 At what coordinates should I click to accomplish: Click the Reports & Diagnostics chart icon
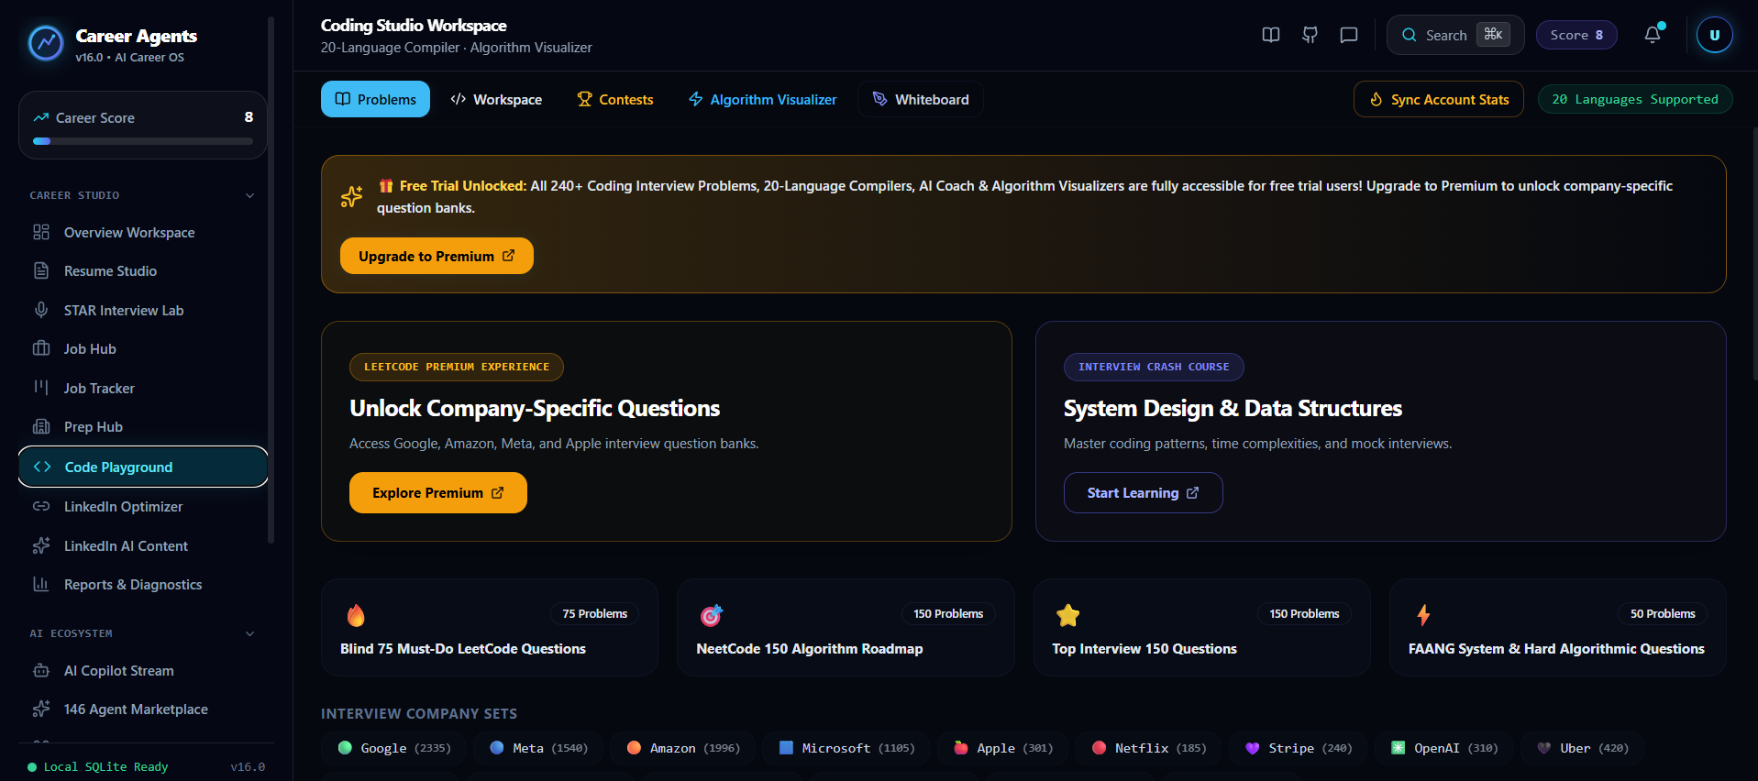[x=41, y=584]
